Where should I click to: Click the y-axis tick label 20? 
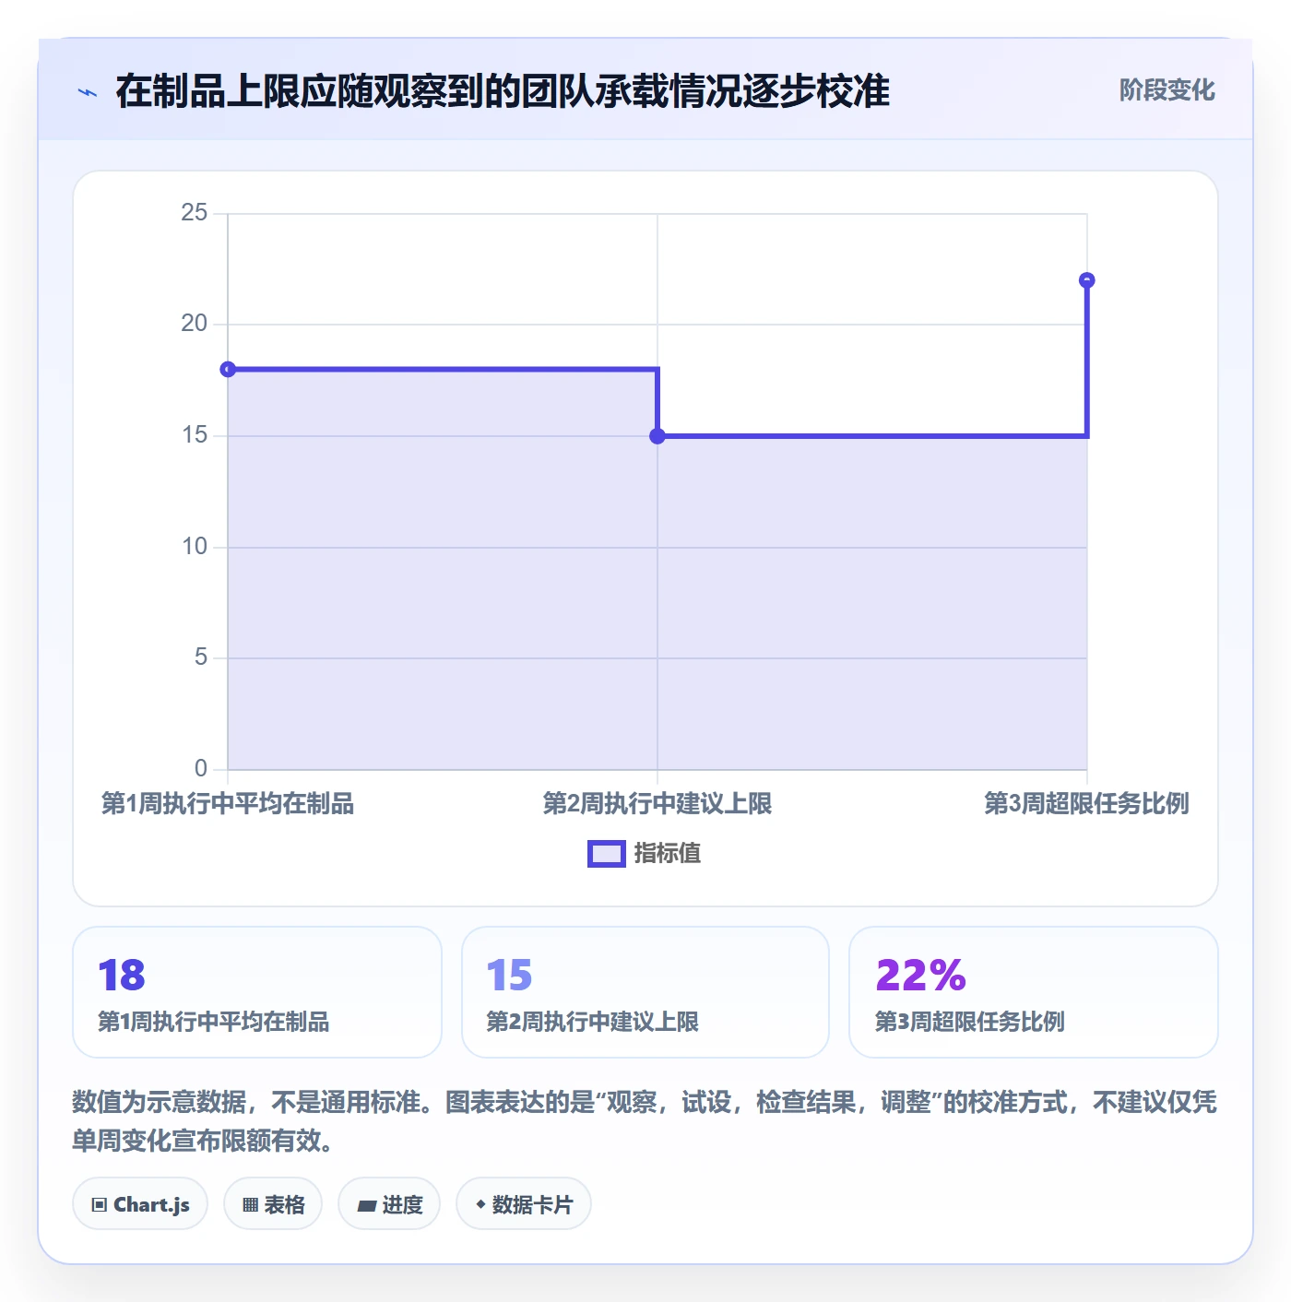195,324
